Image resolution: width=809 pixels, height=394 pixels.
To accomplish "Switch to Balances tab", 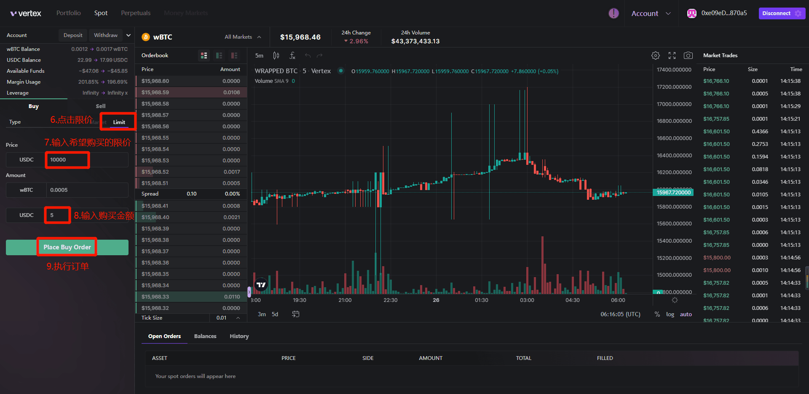I will [x=205, y=336].
